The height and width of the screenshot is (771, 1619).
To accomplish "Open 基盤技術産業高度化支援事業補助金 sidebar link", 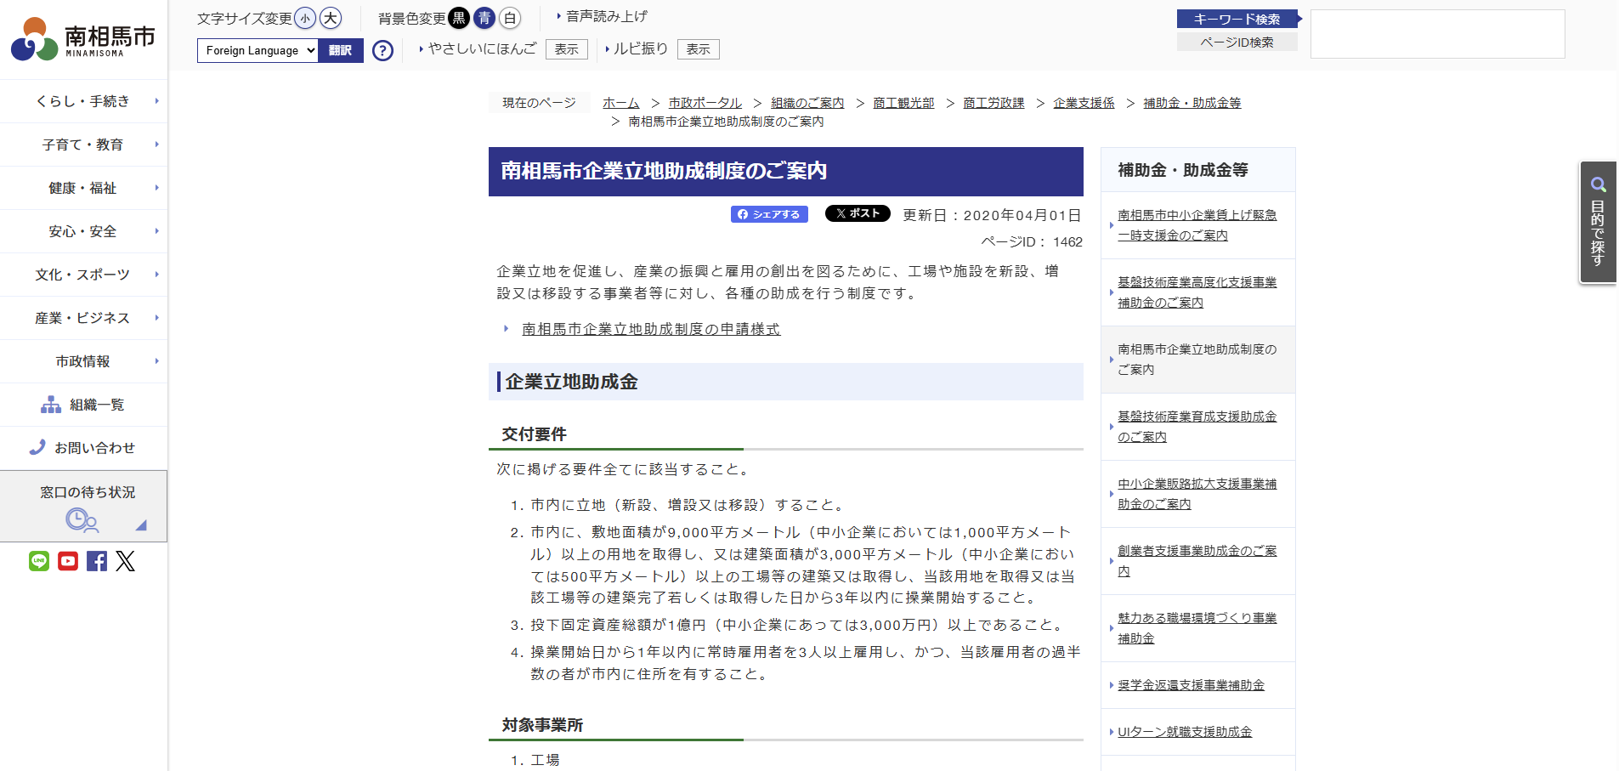I will 1197,292.
